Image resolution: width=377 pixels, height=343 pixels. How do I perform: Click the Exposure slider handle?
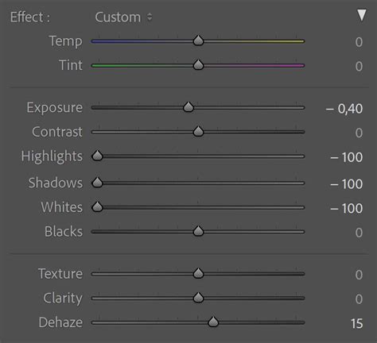pyautogui.click(x=188, y=107)
